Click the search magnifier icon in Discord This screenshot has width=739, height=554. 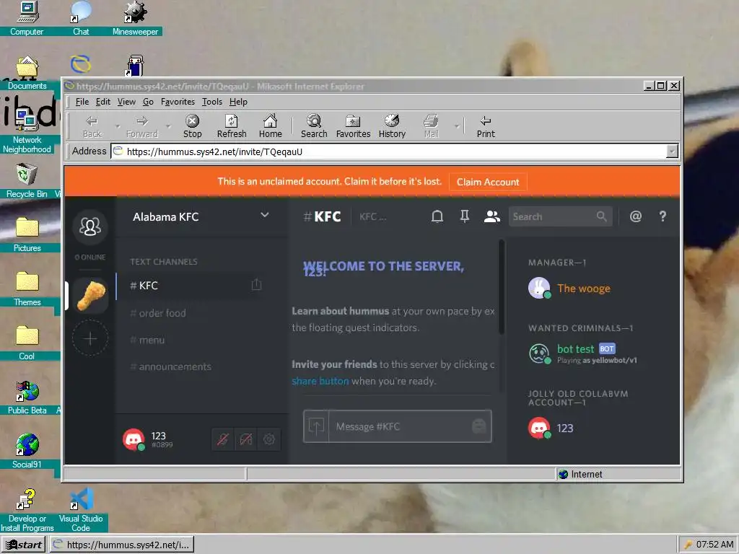coord(601,216)
